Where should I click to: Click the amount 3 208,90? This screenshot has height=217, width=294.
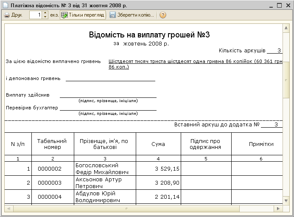(x=167, y=183)
